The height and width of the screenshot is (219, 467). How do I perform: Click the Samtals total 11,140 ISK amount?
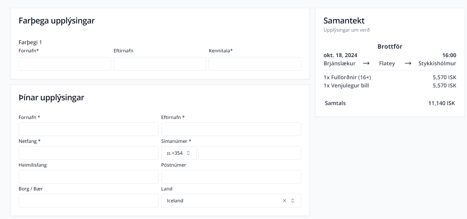pyautogui.click(x=441, y=103)
